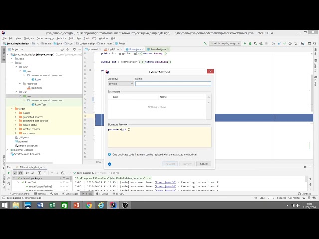Image resolution: width=319 pixels, height=239 pixels.
Task: Click the Git update project arrow
Action: 279,43
